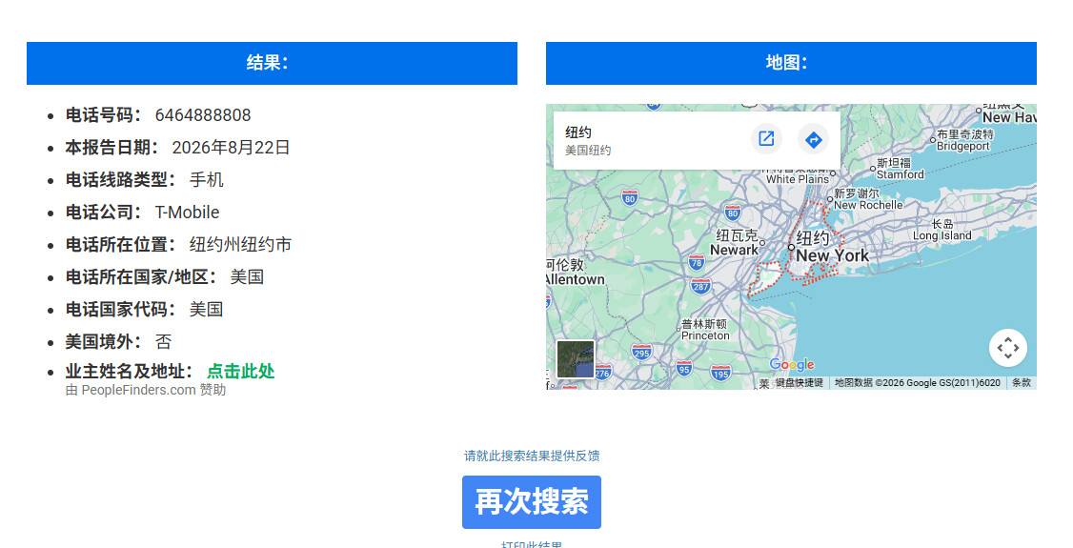Click the 地图: header bar

(x=791, y=64)
